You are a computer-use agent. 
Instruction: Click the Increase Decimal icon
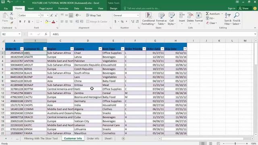[133, 21]
